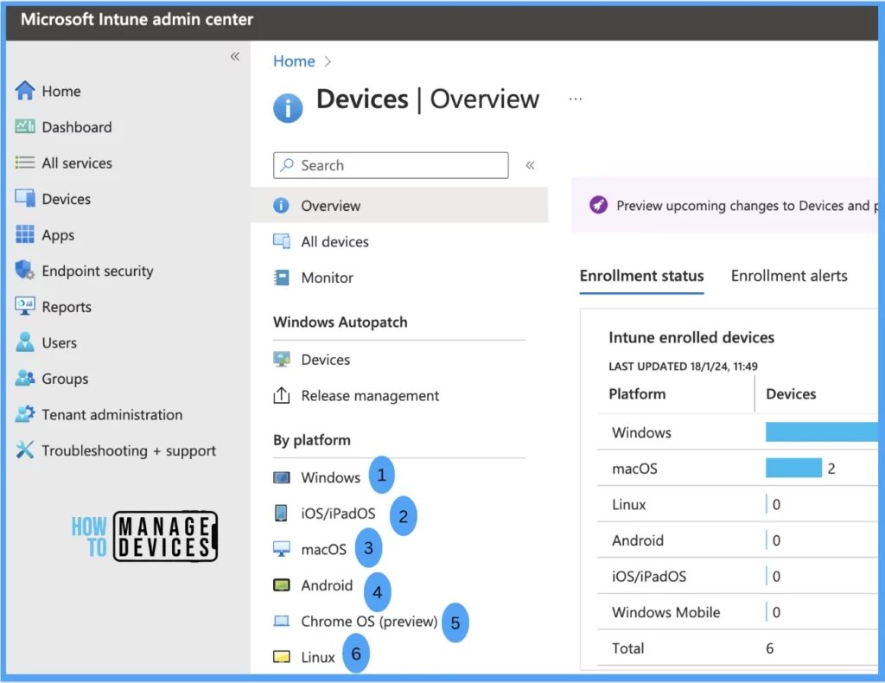This screenshot has width=885, height=683.
Task: Open the ellipsis more options next to Overview
Action: (x=575, y=99)
